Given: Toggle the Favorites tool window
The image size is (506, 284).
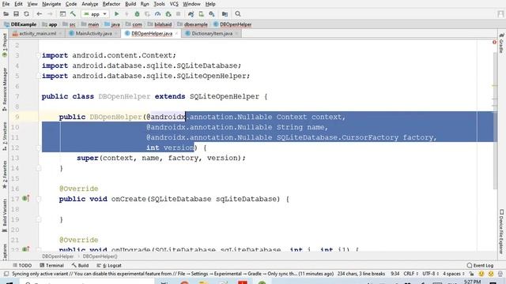Looking at the screenshot, I should click(x=5, y=174).
